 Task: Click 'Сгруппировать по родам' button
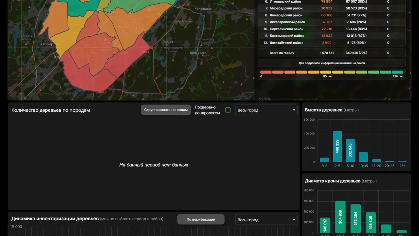coord(166,110)
